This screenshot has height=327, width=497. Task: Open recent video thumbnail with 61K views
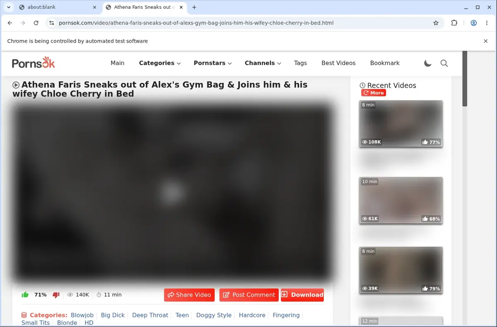(401, 200)
